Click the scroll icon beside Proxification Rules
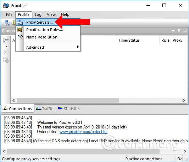Viewport: 189px width, 162px height. (x=20, y=30)
